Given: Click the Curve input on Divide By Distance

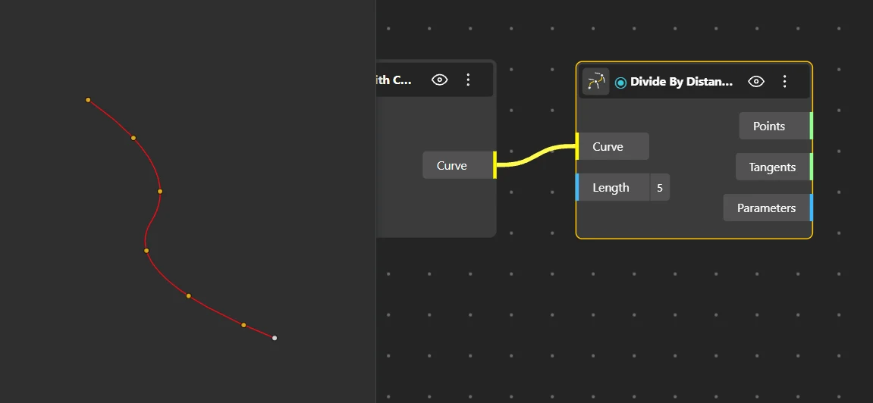Looking at the screenshot, I should [x=612, y=147].
